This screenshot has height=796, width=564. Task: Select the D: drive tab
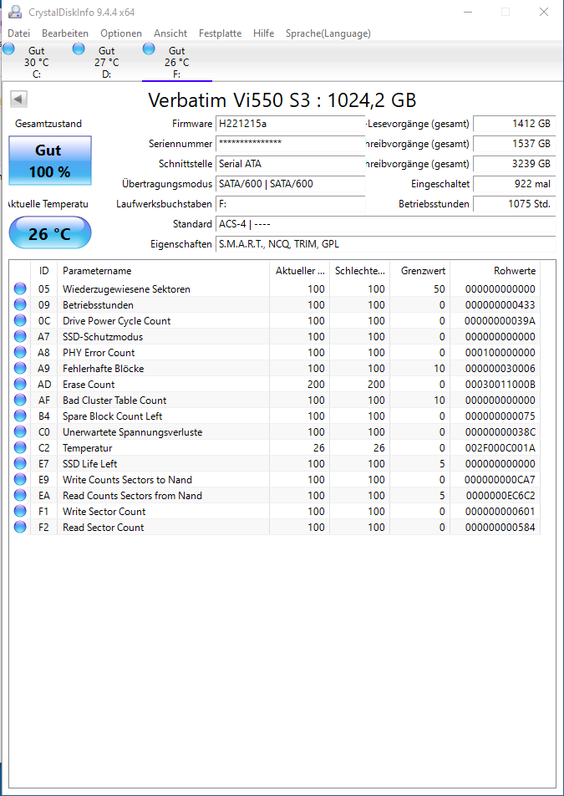click(x=106, y=62)
